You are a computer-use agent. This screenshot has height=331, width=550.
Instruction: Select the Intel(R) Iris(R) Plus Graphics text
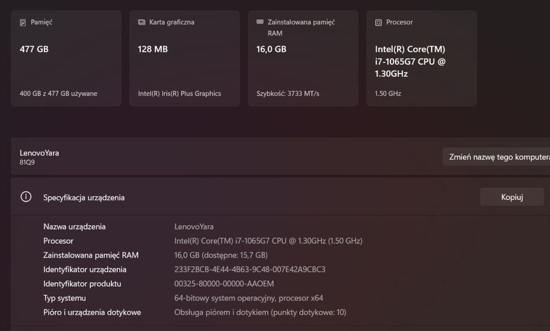[179, 93]
